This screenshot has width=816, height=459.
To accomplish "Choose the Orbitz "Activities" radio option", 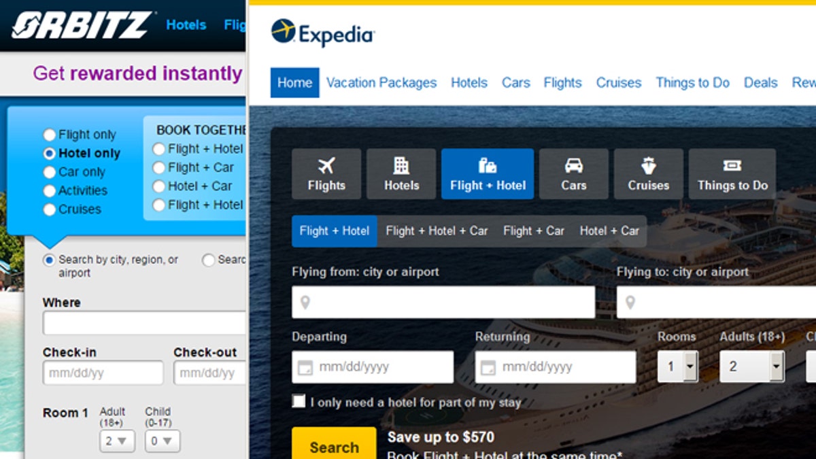I will point(50,191).
